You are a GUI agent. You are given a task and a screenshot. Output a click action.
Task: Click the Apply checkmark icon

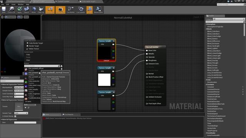pos(20,10)
